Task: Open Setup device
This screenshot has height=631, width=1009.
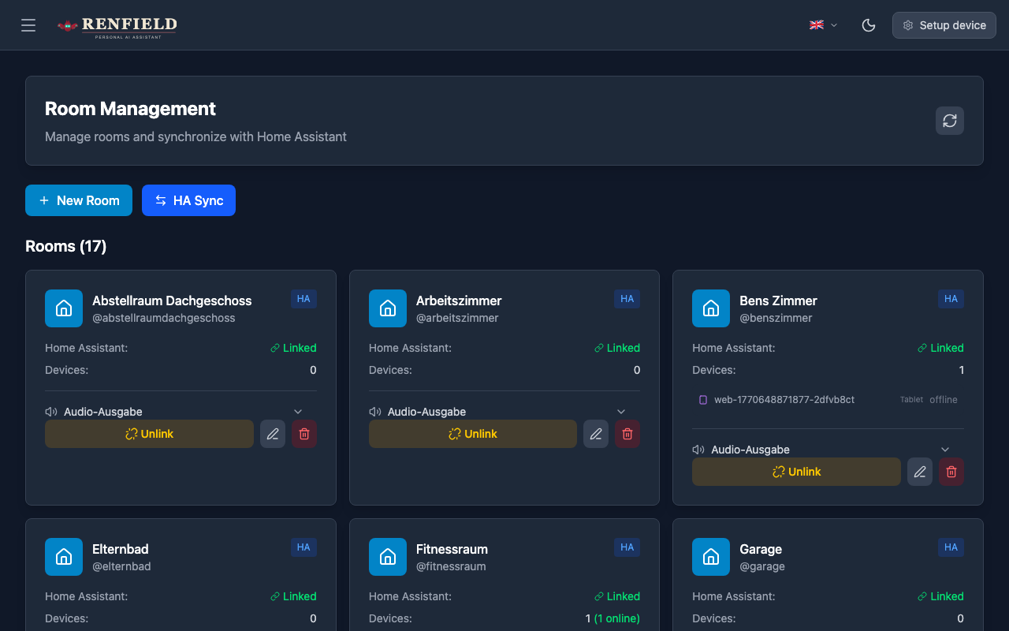Action: pos(944,24)
